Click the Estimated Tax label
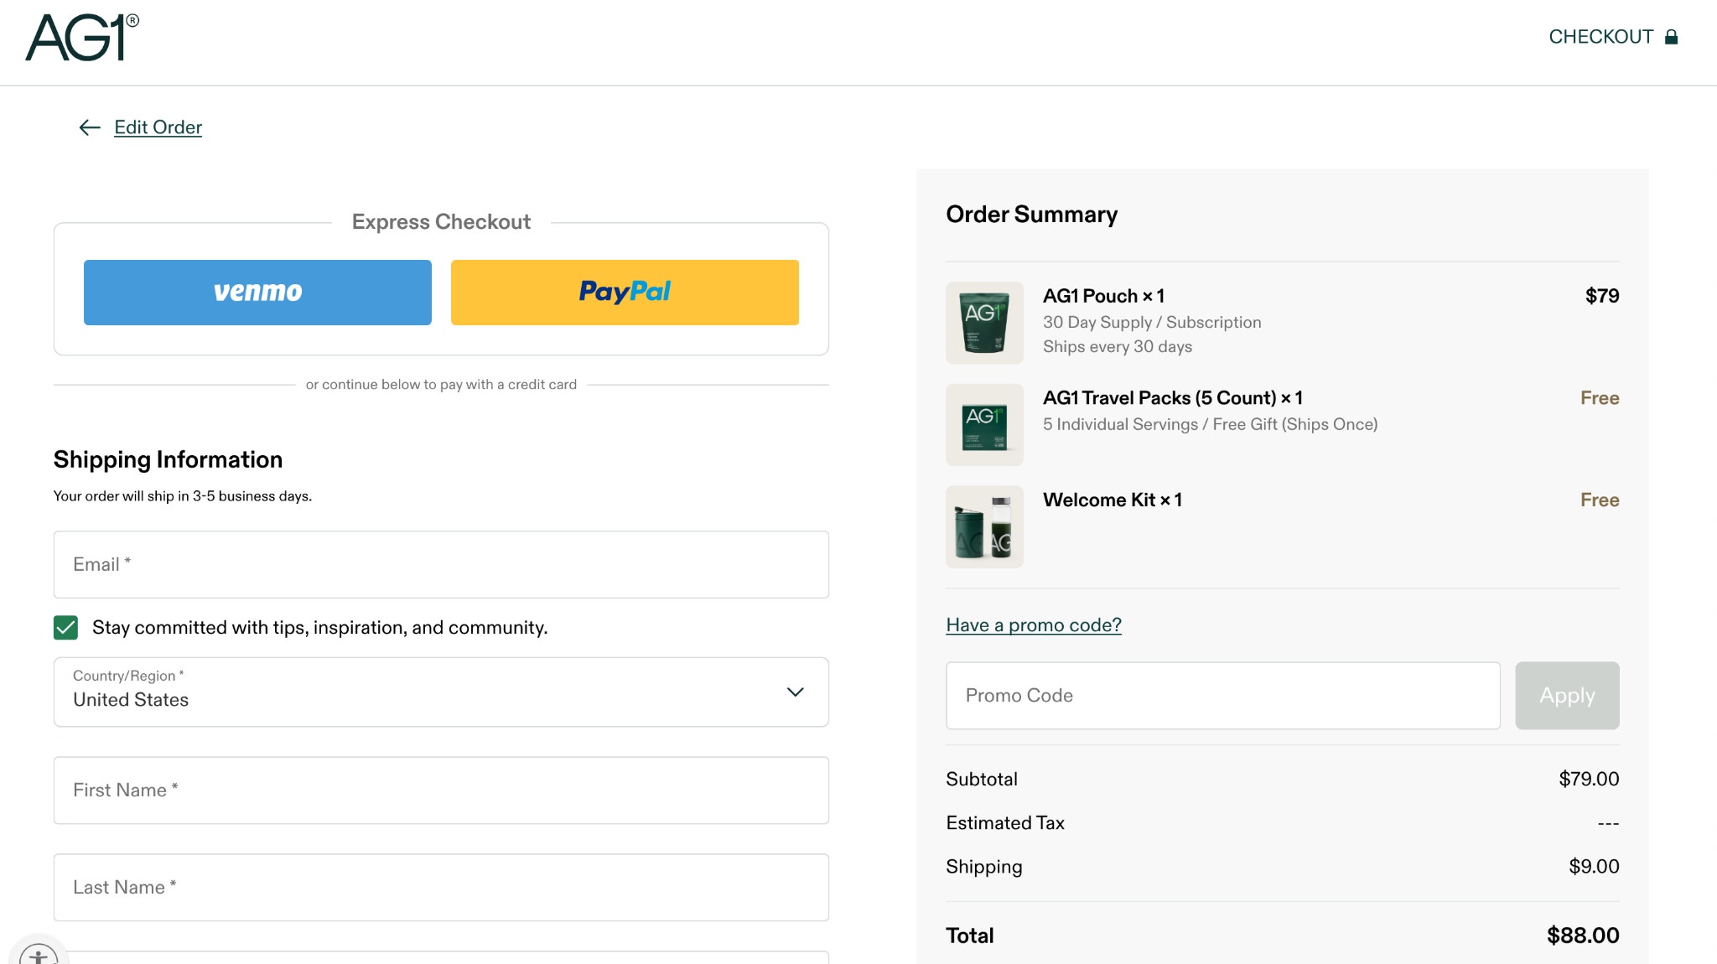This screenshot has width=1717, height=964. 1005,823
